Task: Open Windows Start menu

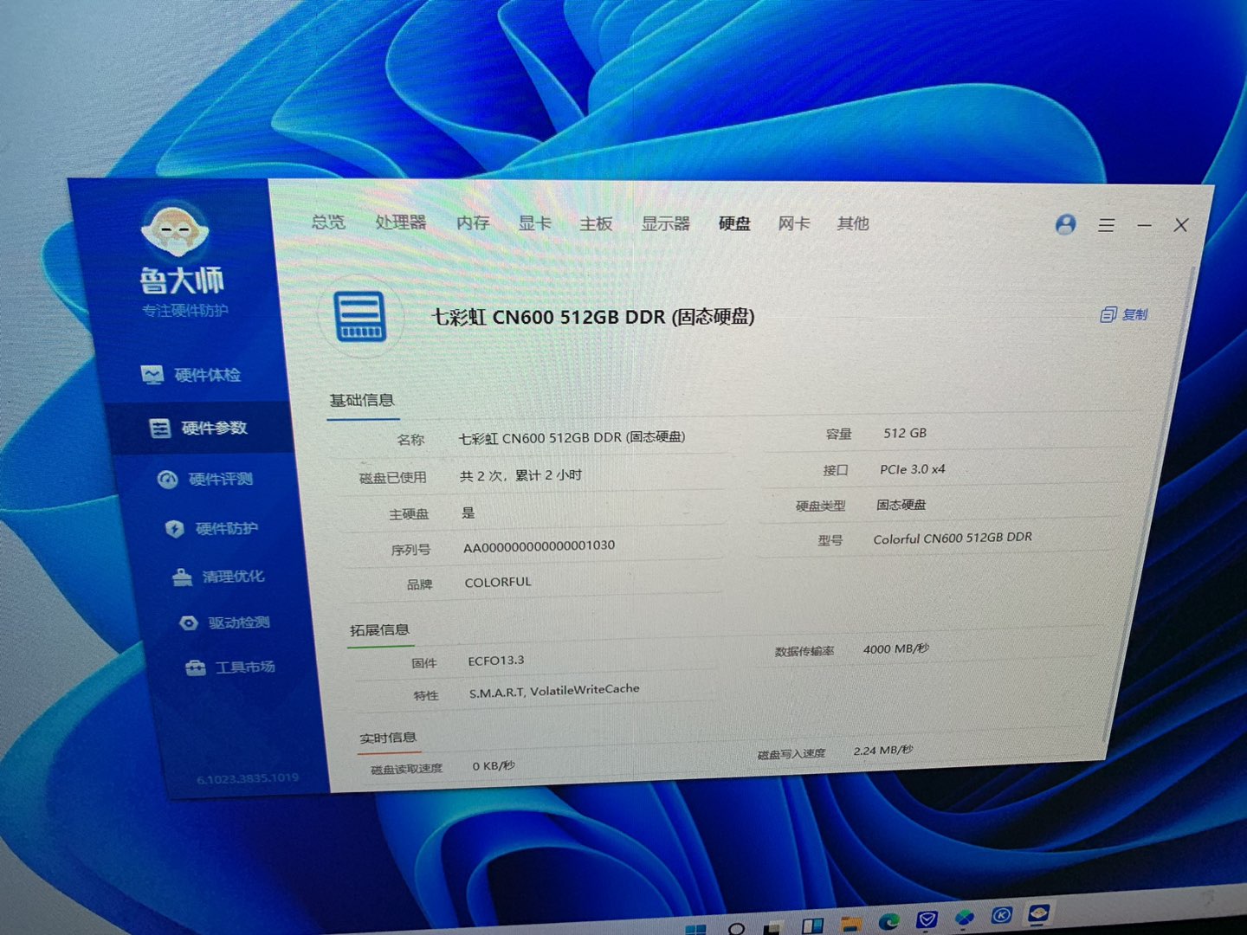Action: (x=695, y=928)
